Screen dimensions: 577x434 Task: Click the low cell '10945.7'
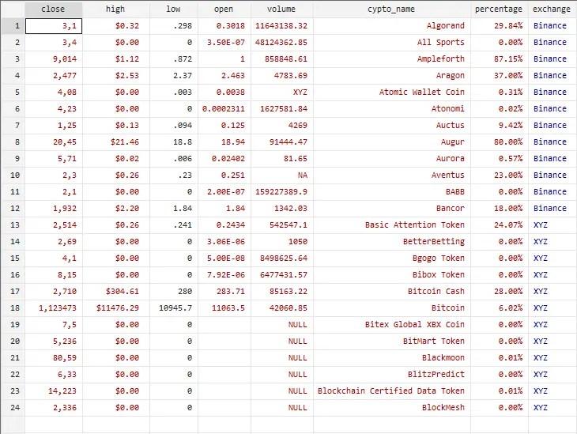[x=174, y=308]
